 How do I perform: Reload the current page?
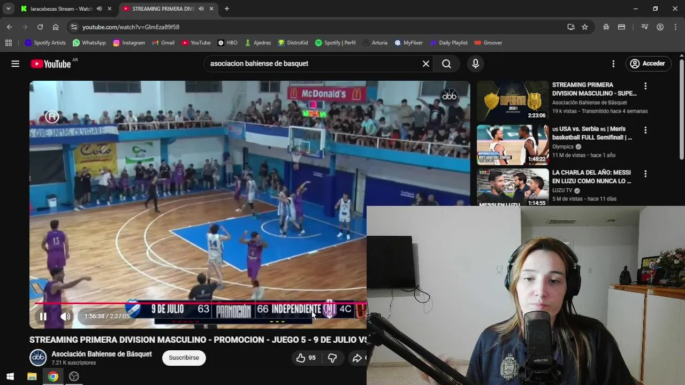[x=40, y=27]
